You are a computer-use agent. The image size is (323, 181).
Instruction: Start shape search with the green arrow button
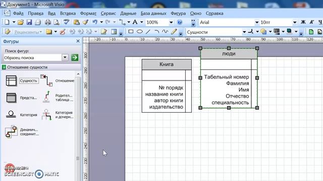pyautogui.click(x=75, y=57)
